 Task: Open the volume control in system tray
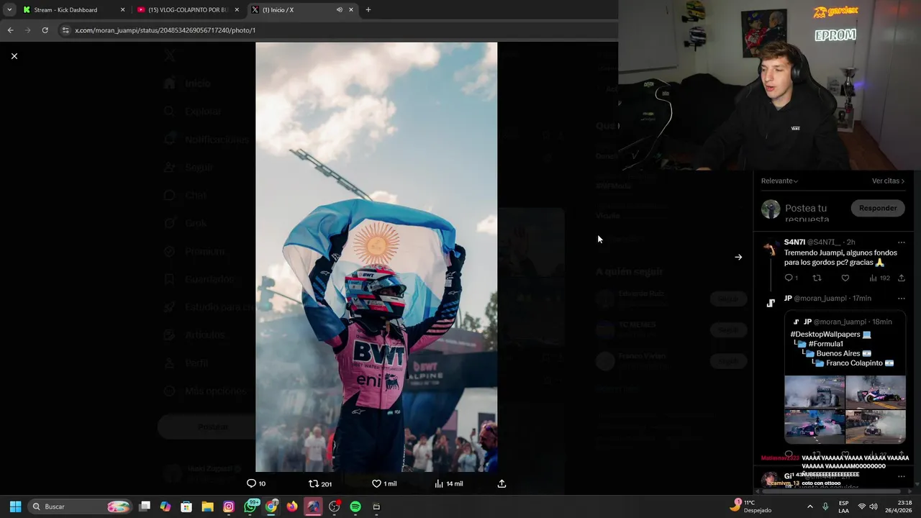[874, 506]
